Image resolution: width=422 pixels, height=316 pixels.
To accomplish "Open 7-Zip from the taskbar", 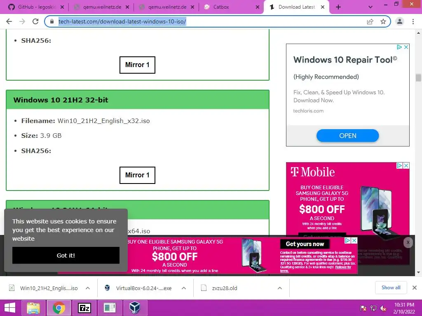I will pyautogui.click(x=84, y=308).
